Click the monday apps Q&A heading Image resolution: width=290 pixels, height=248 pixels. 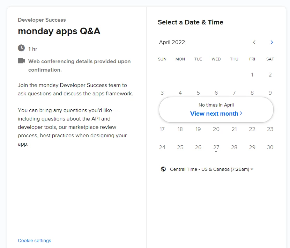coord(59,31)
